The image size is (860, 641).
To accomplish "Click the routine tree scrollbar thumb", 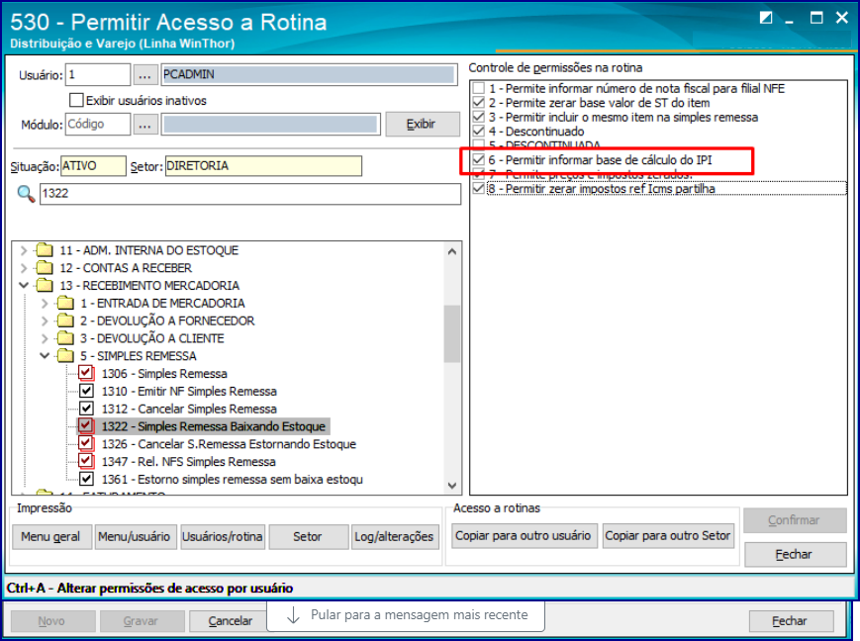I will (x=452, y=334).
